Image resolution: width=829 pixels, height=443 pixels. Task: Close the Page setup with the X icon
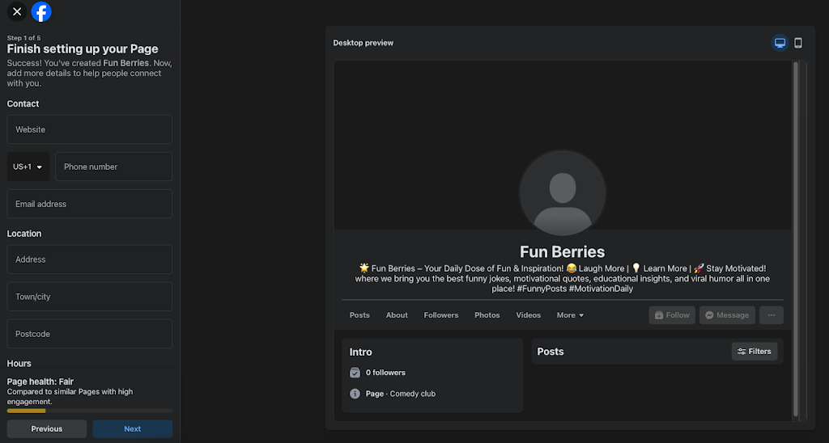point(17,11)
